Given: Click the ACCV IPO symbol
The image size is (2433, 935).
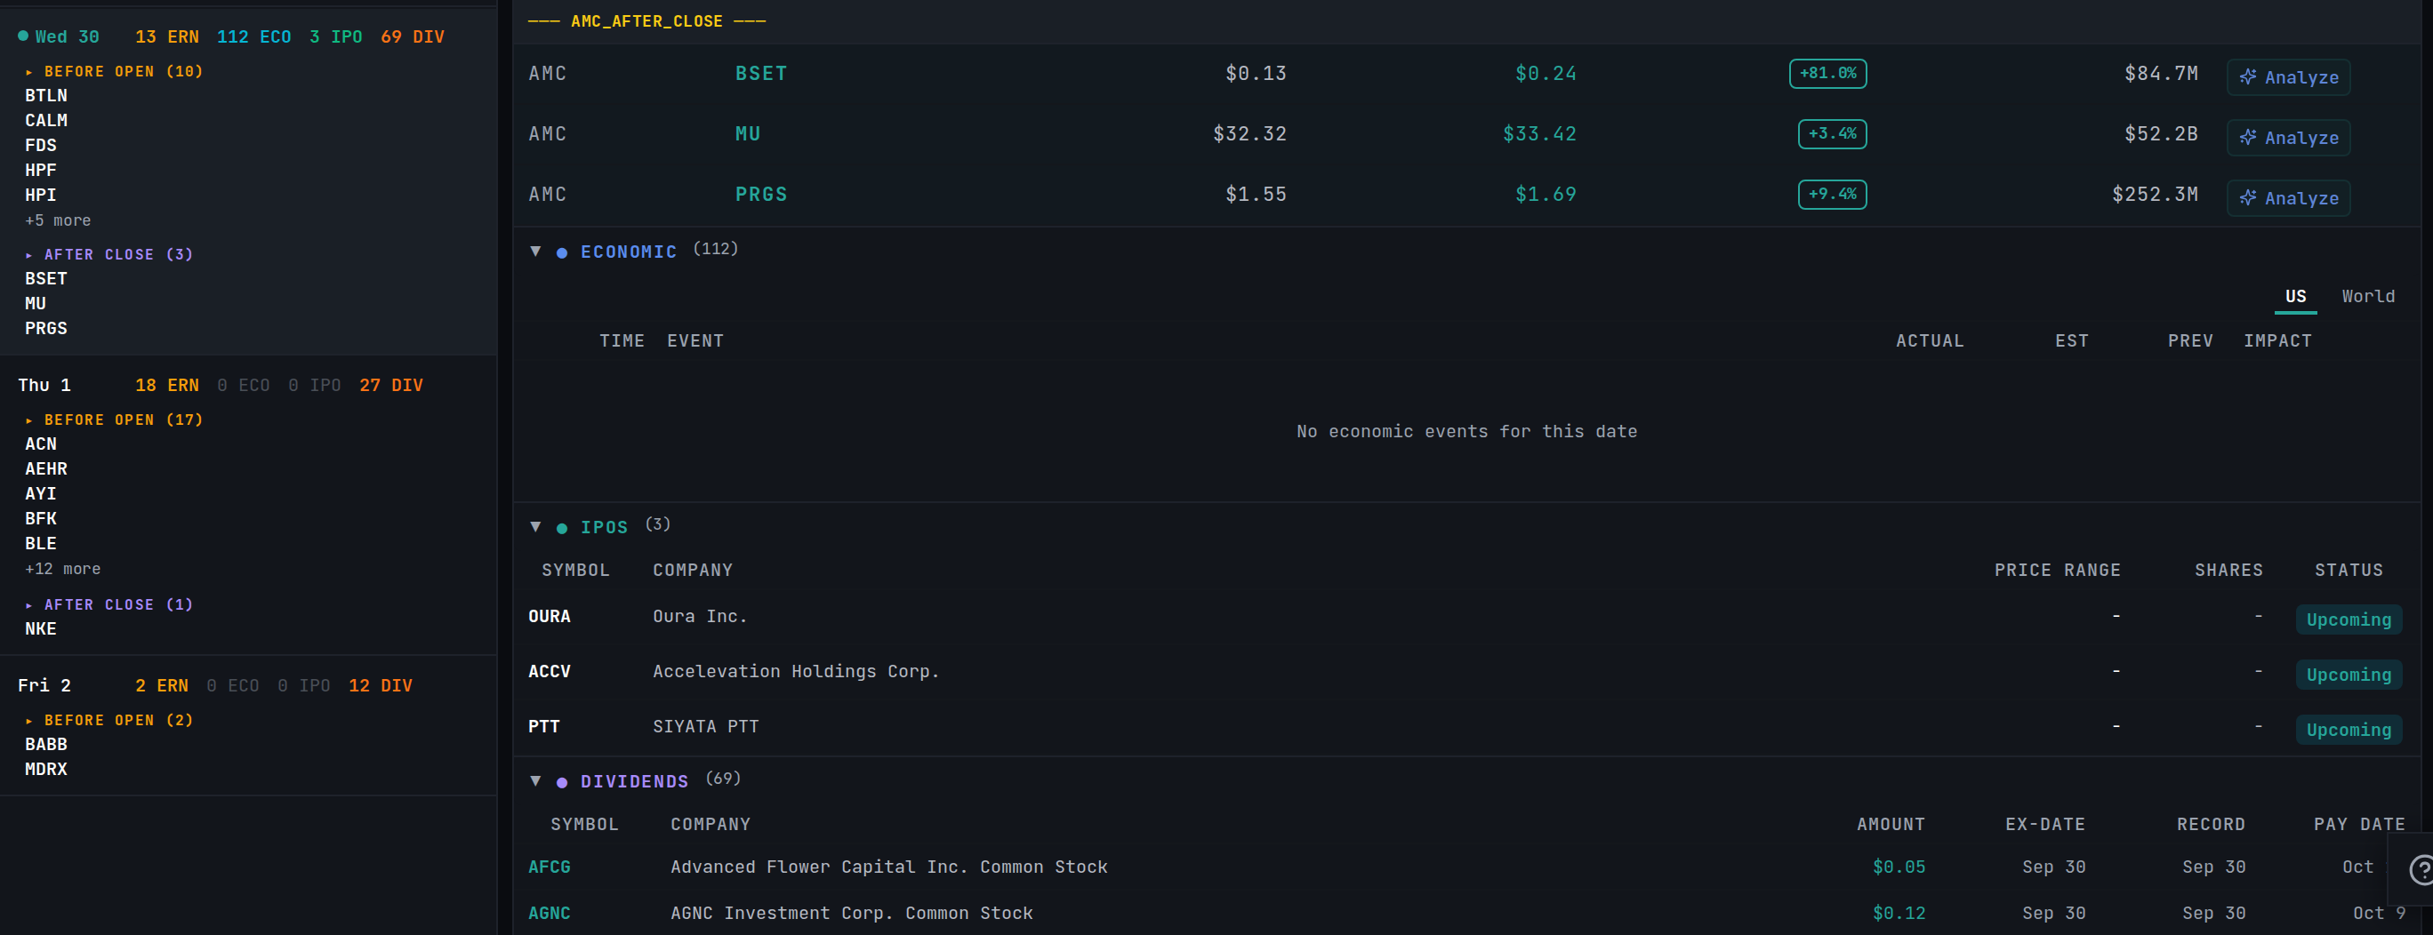Looking at the screenshot, I should 549,672.
